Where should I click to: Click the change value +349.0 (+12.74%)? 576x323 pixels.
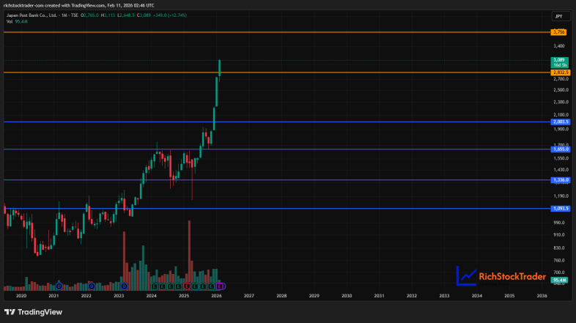pos(170,15)
